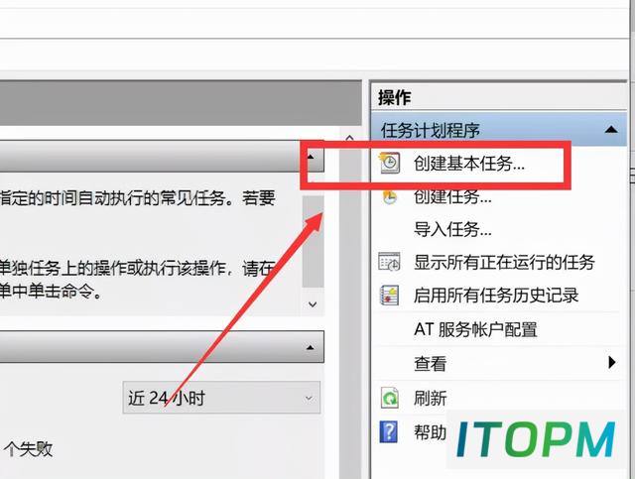Choose 显示所有正在运行的任务
This screenshot has height=479, width=635.
point(504,262)
